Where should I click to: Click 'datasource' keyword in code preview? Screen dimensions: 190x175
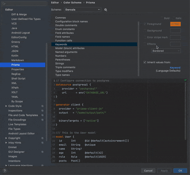point(63,85)
